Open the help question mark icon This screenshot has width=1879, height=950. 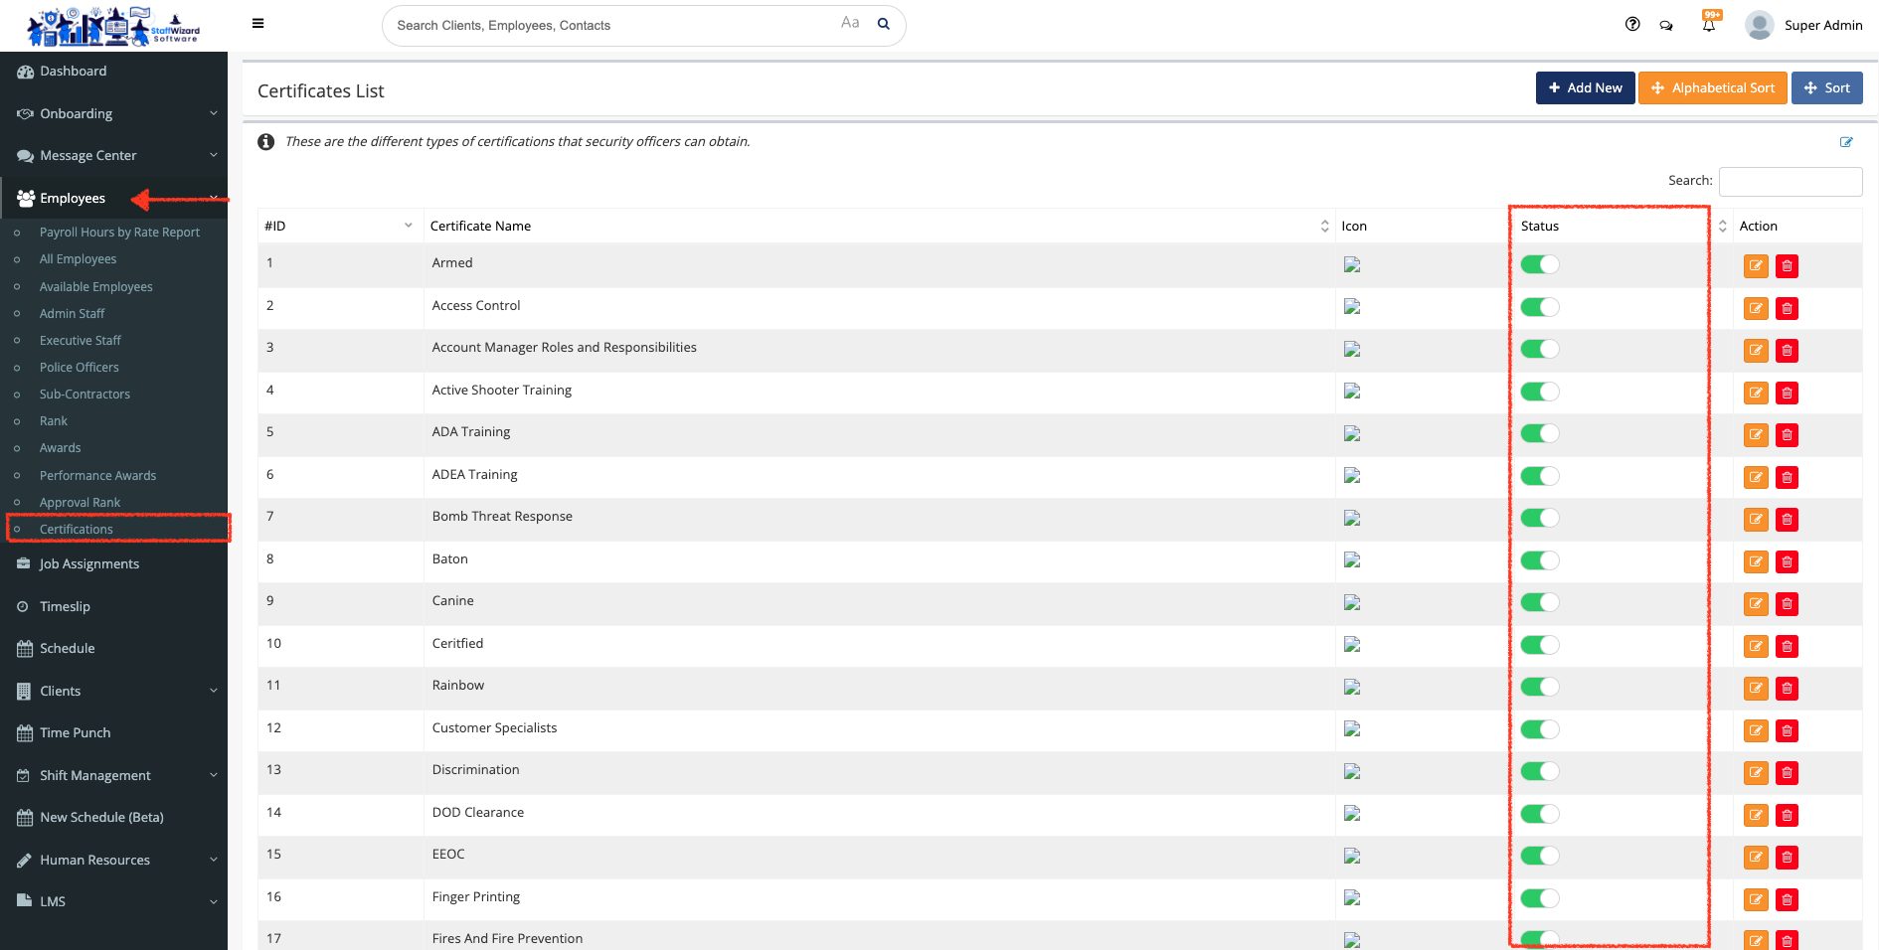(1632, 25)
